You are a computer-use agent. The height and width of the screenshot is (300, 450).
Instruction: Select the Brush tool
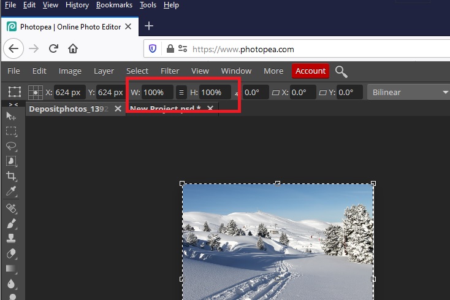click(x=11, y=224)
